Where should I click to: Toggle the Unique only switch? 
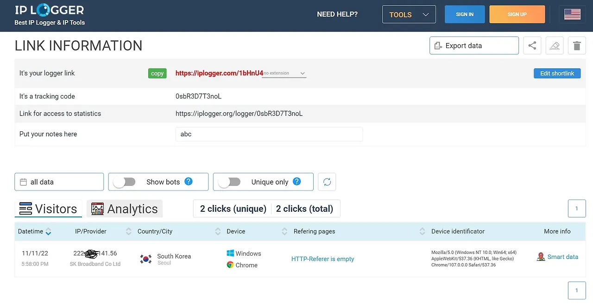click(229, 182)
